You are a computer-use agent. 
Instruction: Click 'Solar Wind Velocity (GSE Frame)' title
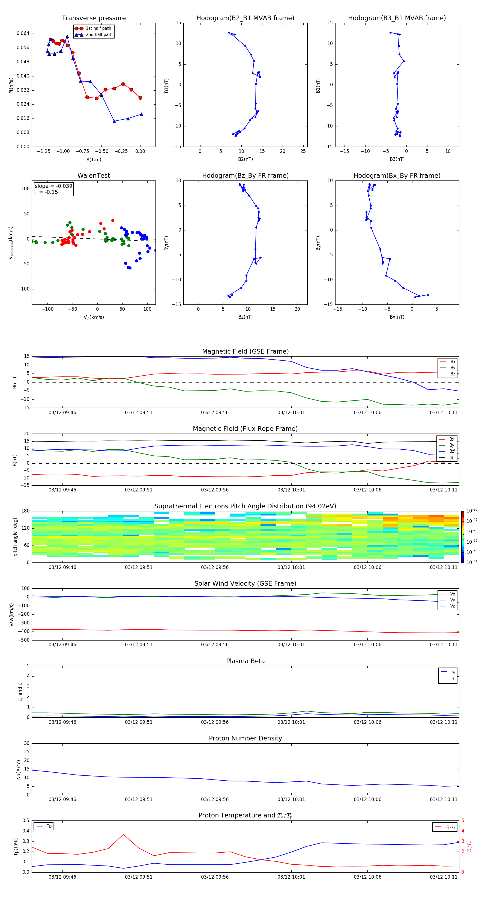(x=245, y=583)
